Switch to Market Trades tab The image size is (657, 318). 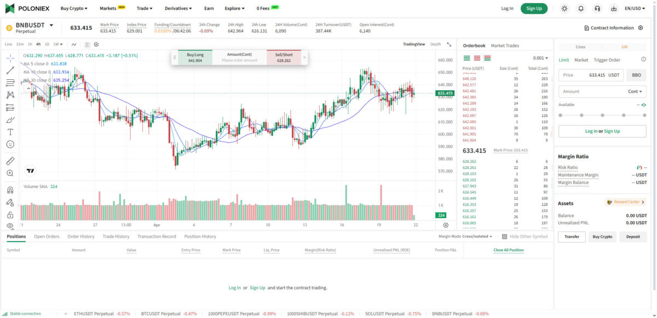(x=505, y=45)
